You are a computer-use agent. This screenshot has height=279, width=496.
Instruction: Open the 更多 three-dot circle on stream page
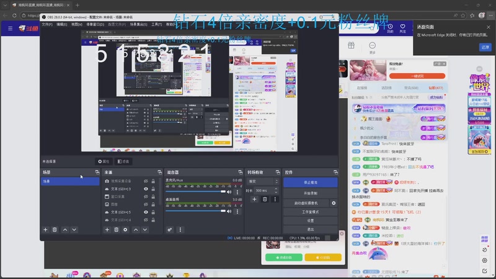[x=373, y=48]
